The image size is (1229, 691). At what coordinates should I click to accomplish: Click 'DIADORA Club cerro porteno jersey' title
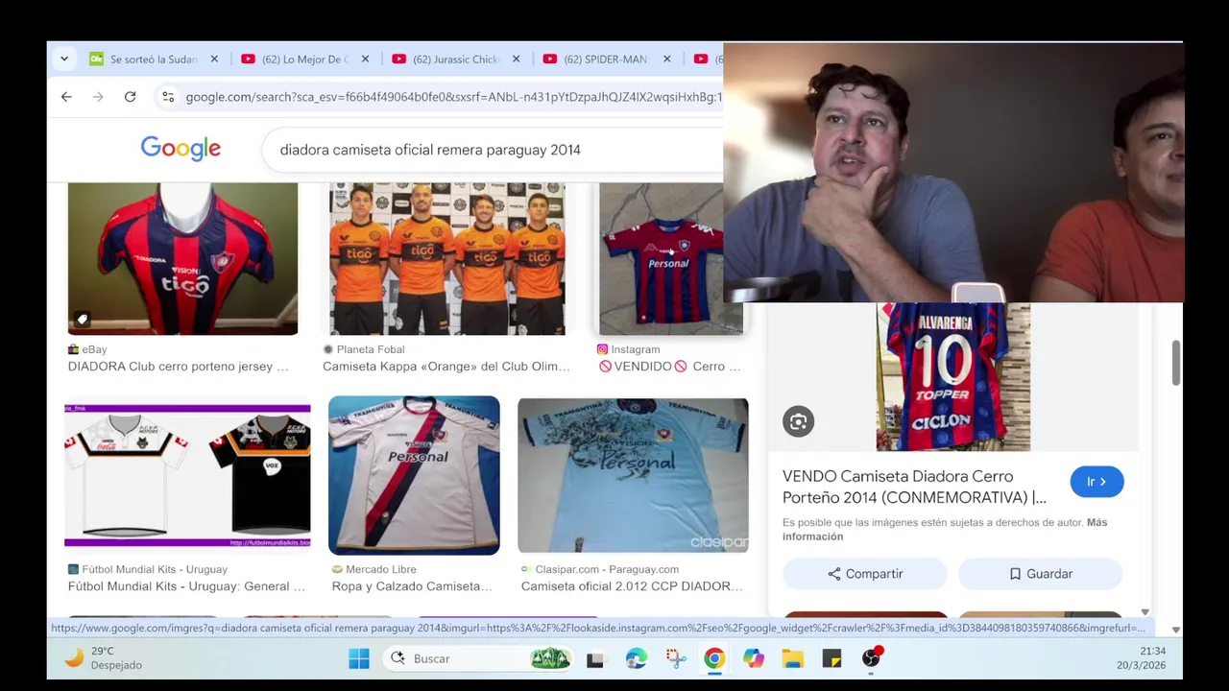(178, 367)
